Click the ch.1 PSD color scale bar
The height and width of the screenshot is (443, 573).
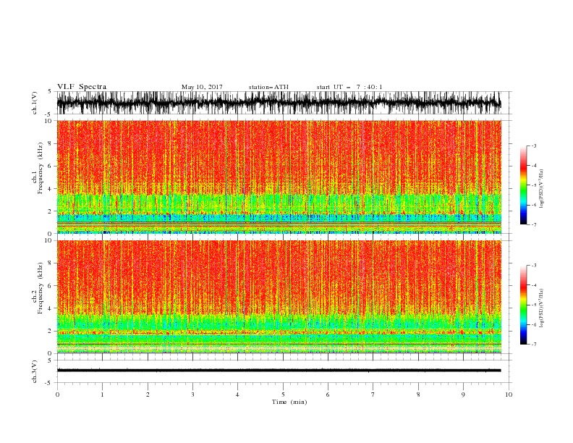(x=523, y=185)
